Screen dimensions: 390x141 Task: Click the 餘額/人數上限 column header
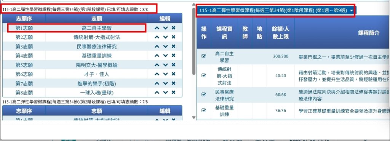pyautogui.click(x=281, y=33)
